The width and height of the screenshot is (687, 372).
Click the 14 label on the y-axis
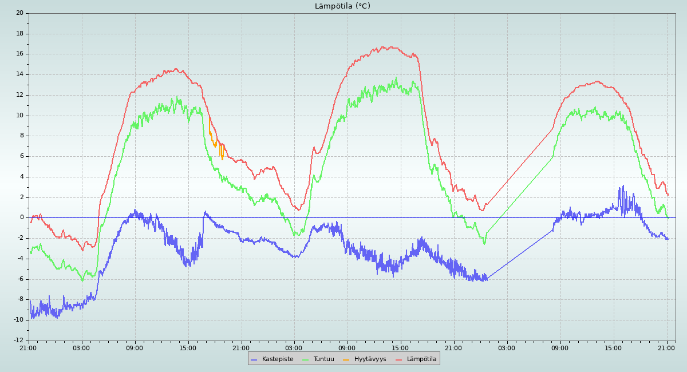point(19,74)
